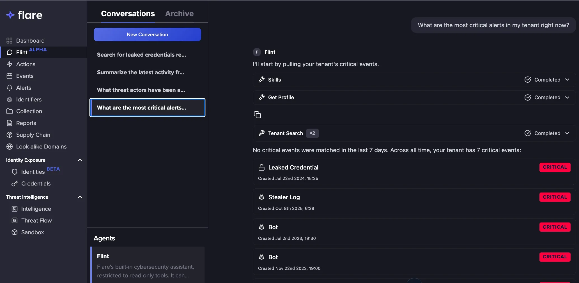
Task: Click the x2 badge on Tenant Search
Action: (x=312, y=133)
